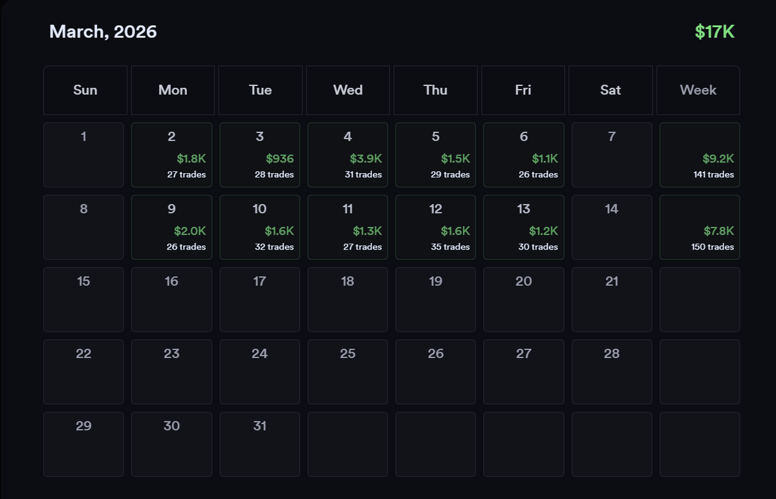Select the March 31 cell
776x499 pixels.
259,445
